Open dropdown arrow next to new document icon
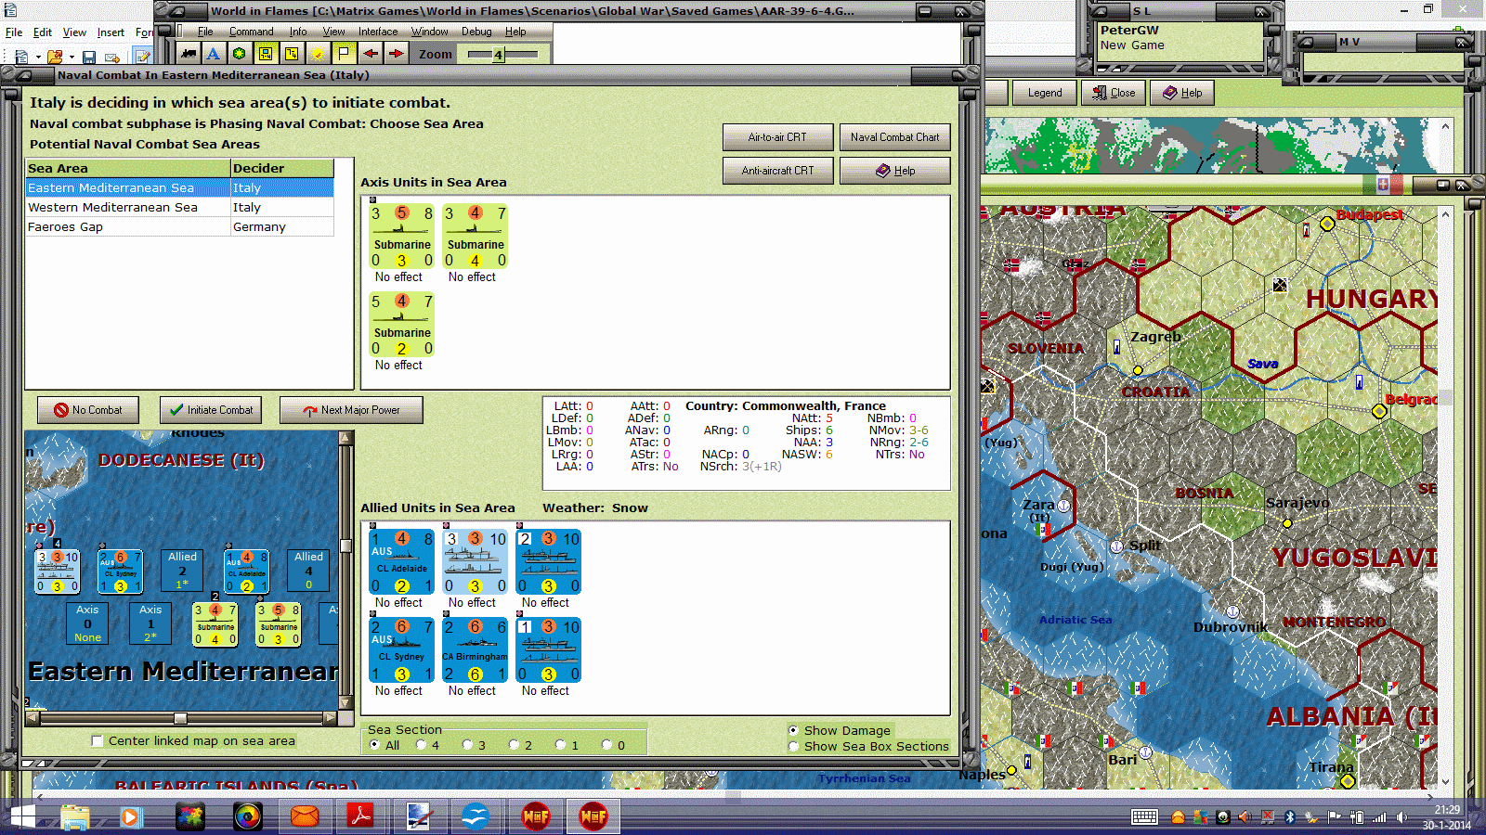This screenshot has width=1486, height=835. pos(37,58)
